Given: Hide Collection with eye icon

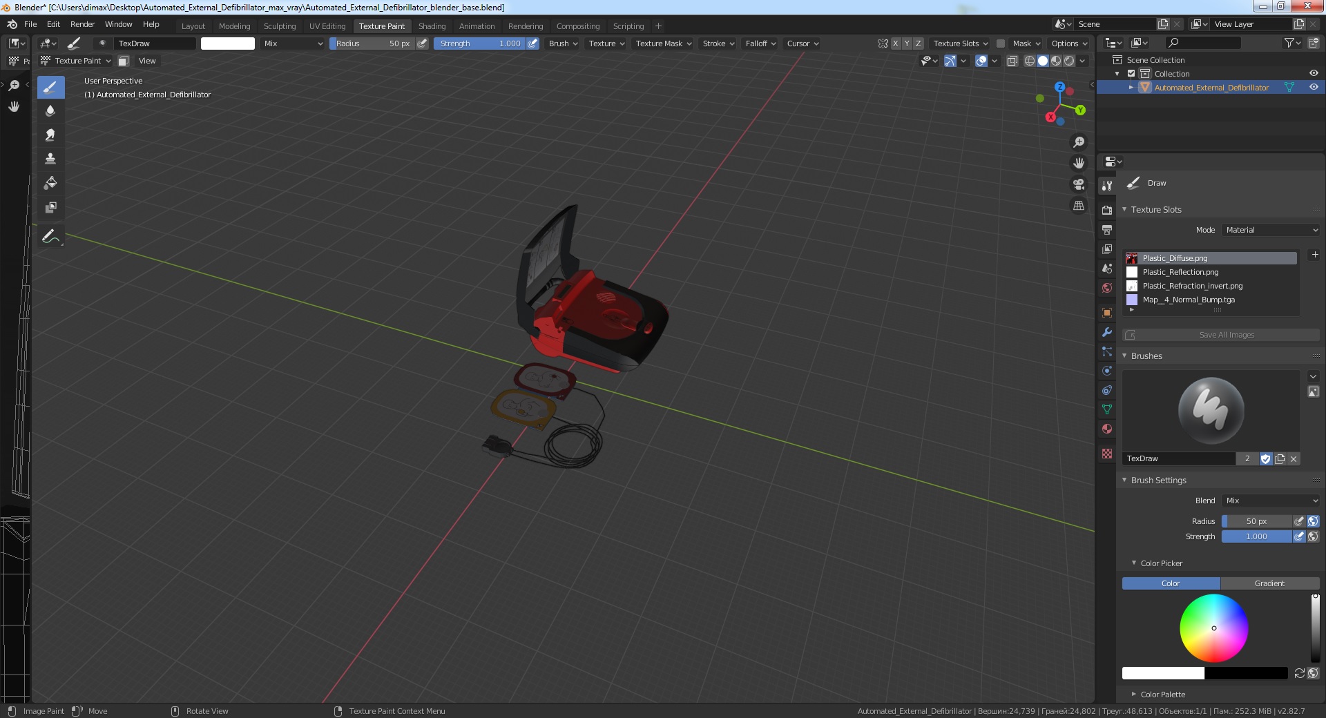Looking at the screenshot, I should click(x=1314, y=74).
